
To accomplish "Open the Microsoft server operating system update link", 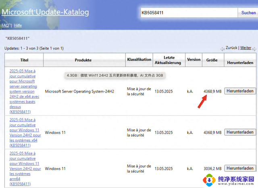I will tap(24, 91).
